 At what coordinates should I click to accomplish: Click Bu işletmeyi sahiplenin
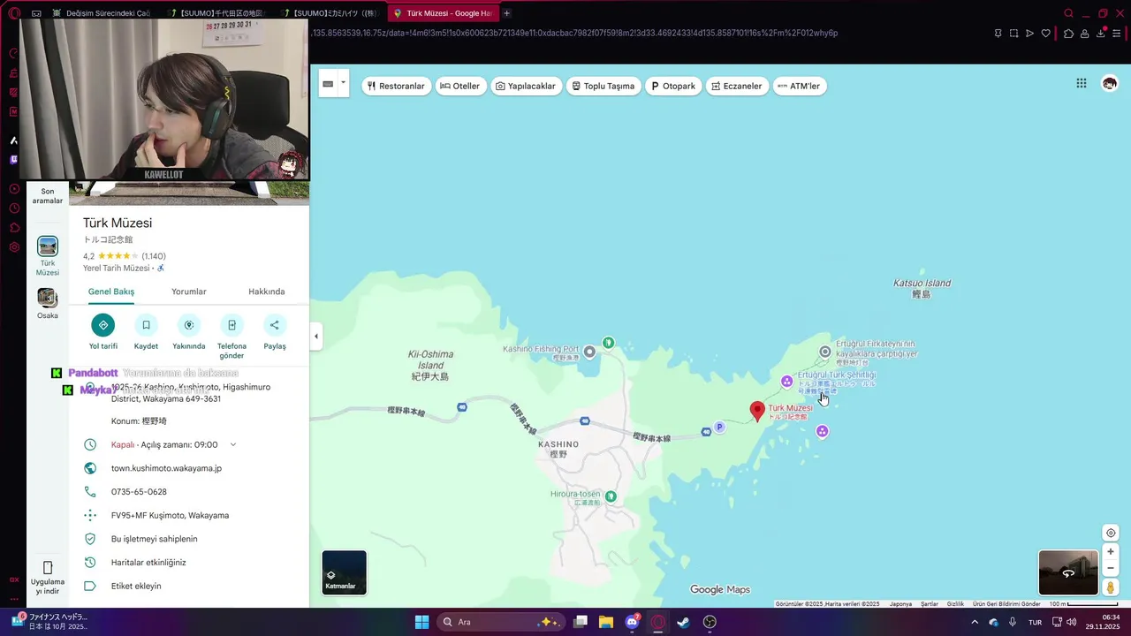coord(155,539)
